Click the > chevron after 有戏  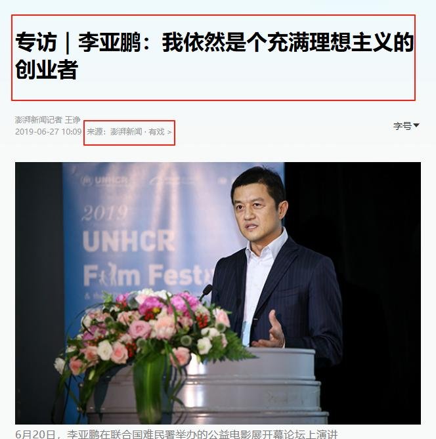click(169, 132)
